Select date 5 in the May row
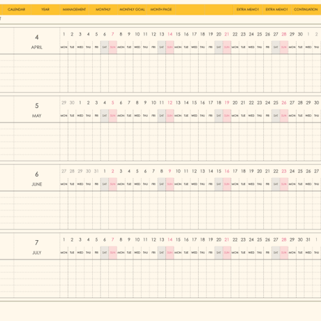 112,103
